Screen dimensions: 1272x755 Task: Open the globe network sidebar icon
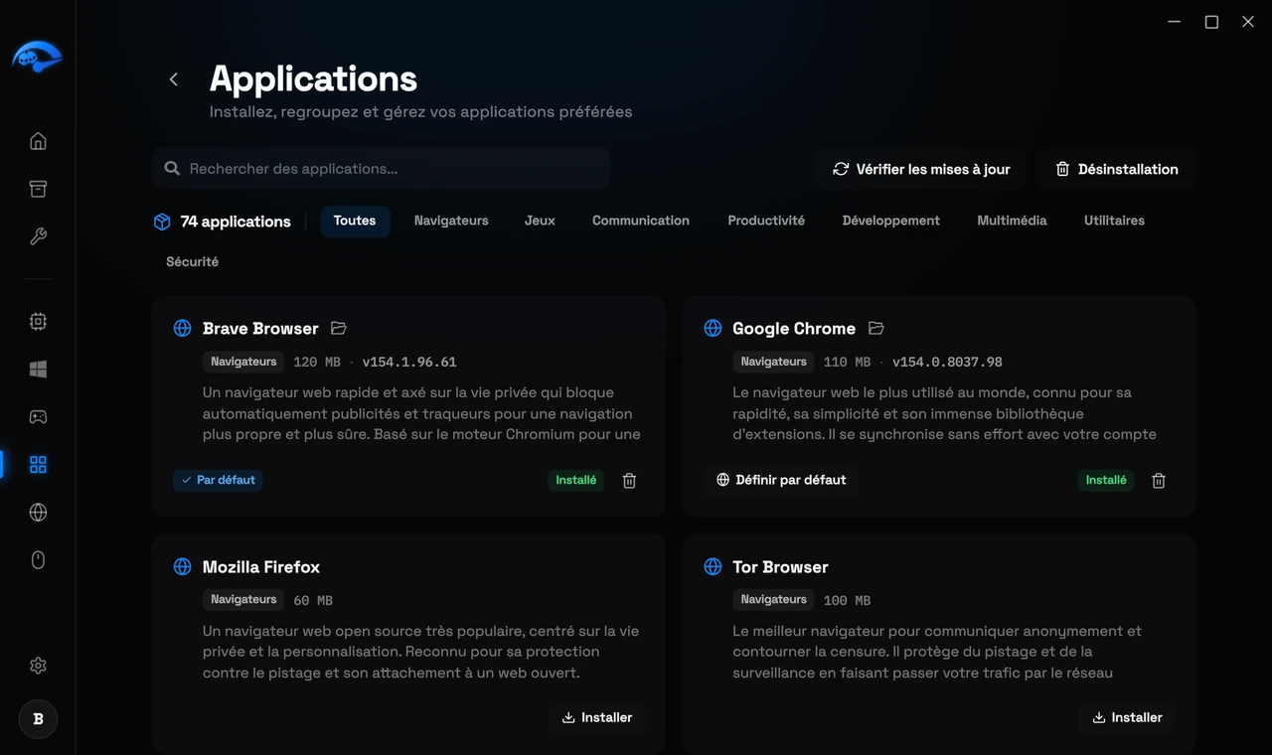38,513
